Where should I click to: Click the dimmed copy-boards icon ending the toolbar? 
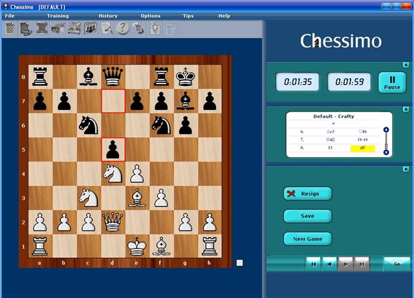click(x=171, y=28)
